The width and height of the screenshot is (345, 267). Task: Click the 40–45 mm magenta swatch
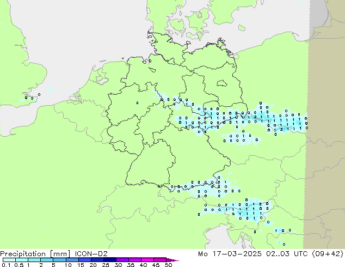click(x=147, y=260)
